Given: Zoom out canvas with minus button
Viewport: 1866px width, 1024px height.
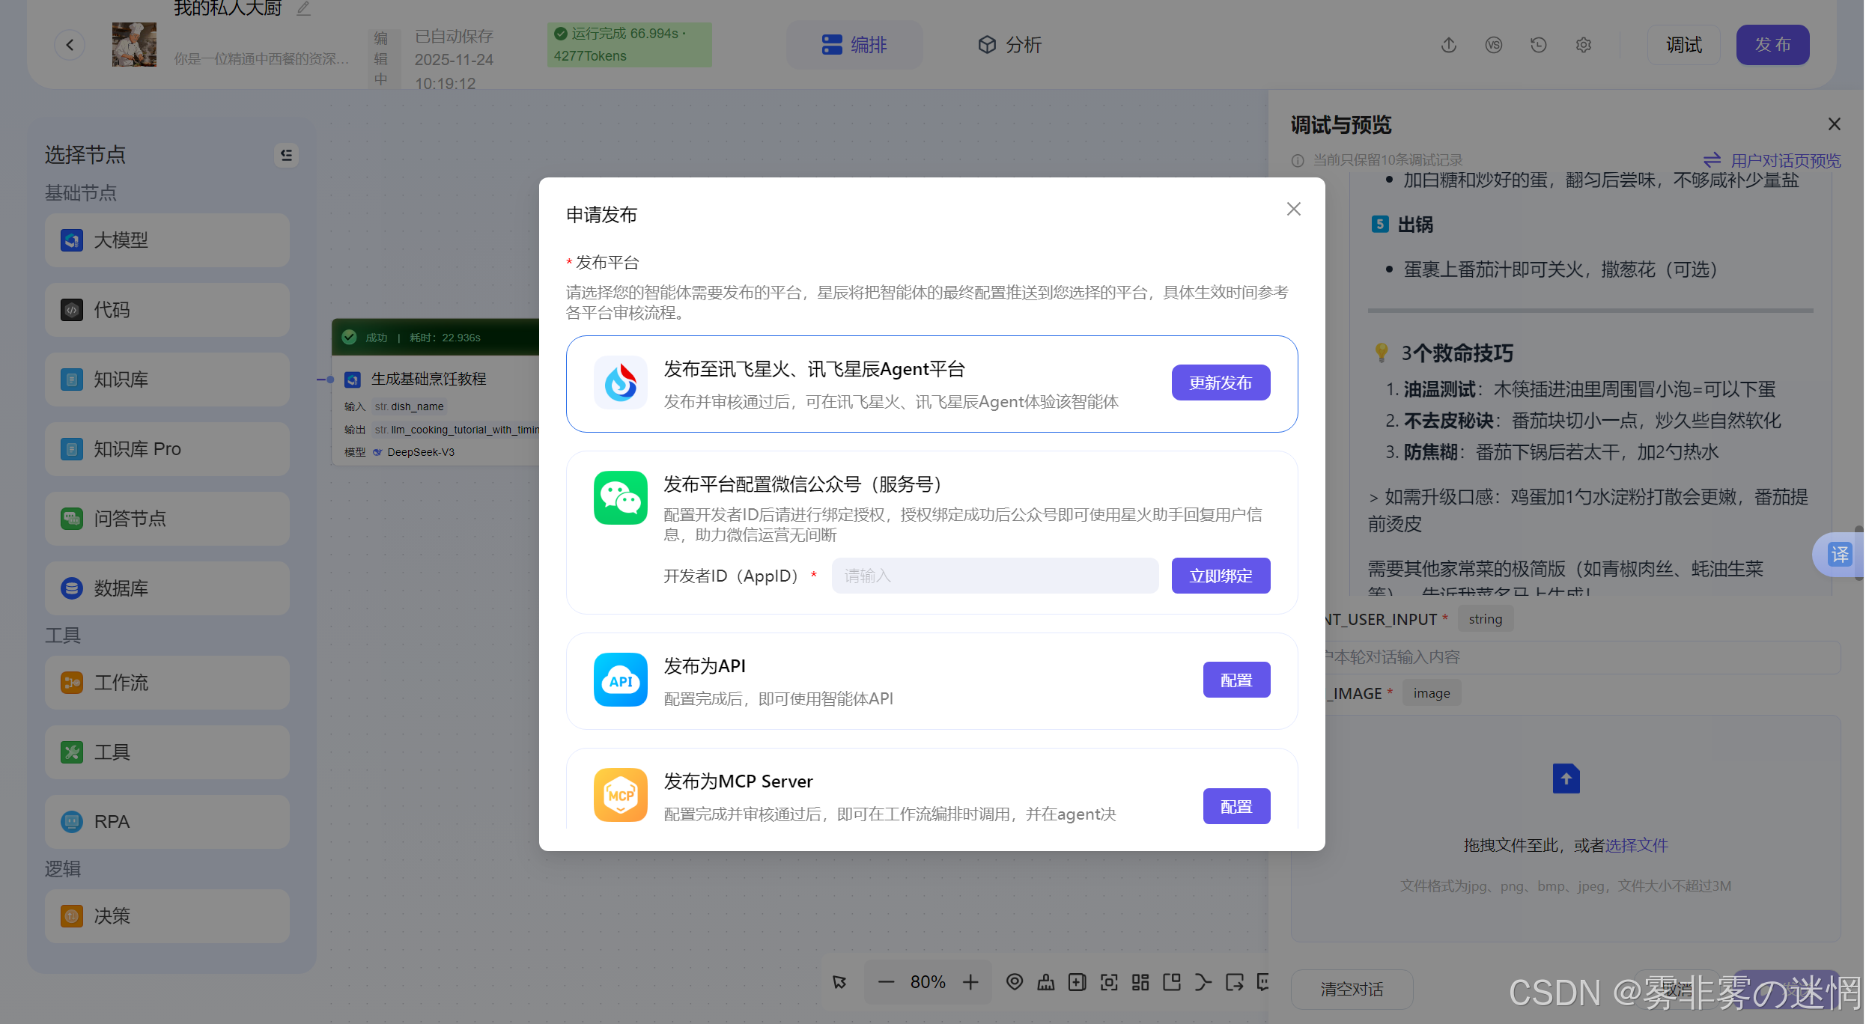Looking at the screenshot, I should [x=886, y=982].
